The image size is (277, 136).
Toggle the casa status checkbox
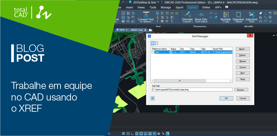171,52
